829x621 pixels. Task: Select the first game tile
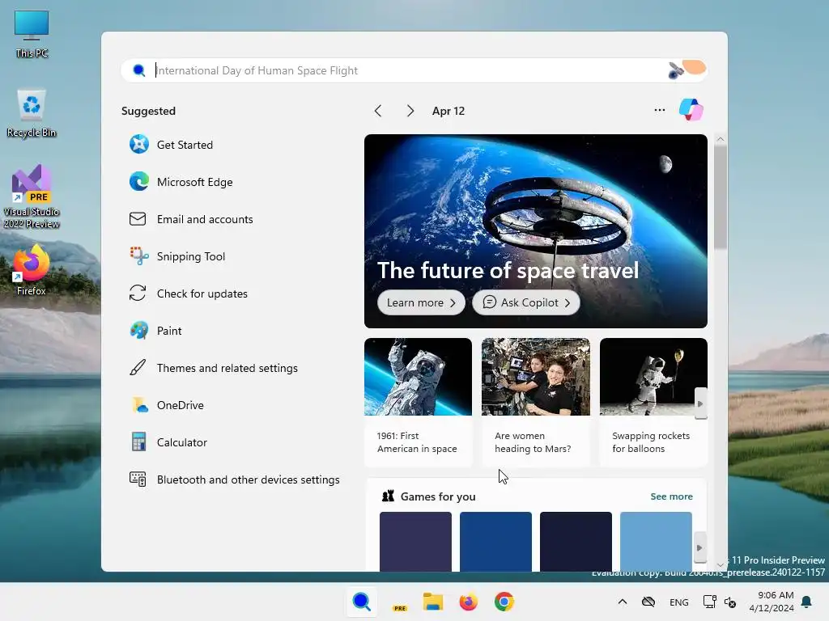[x=415, y=541]
